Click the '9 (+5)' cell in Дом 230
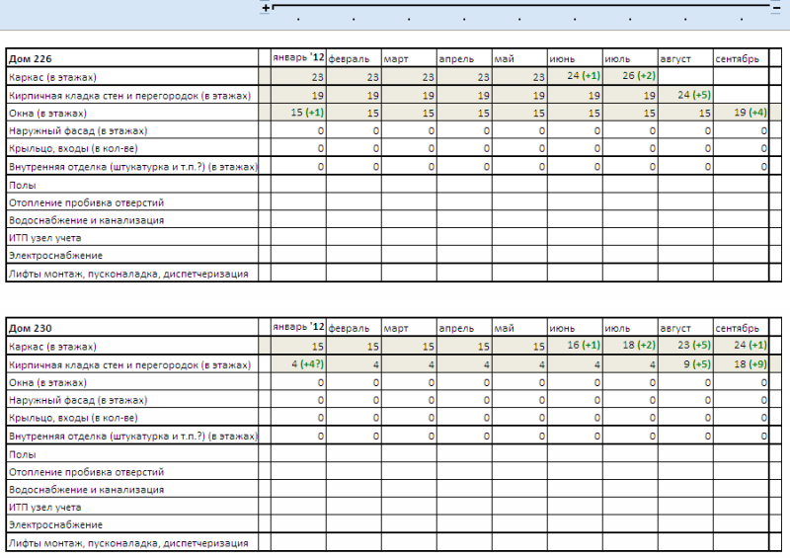Image resolution: width=790 pixels, height=558 pixels. pyautogui.click(x=685, y=364)
